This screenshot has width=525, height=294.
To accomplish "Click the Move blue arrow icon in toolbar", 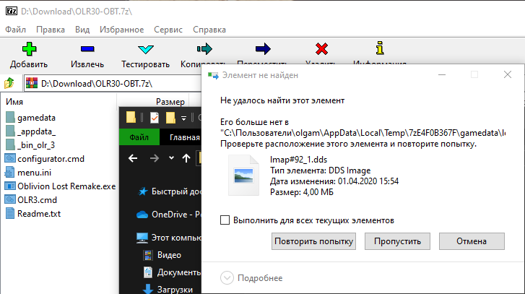I will point(263,49).
